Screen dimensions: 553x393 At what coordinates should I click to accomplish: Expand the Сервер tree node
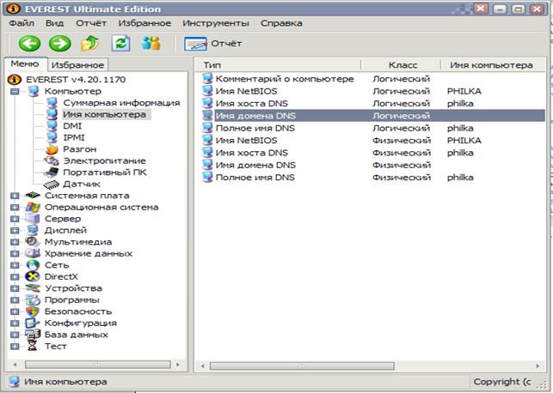click(x=15, y=219)
